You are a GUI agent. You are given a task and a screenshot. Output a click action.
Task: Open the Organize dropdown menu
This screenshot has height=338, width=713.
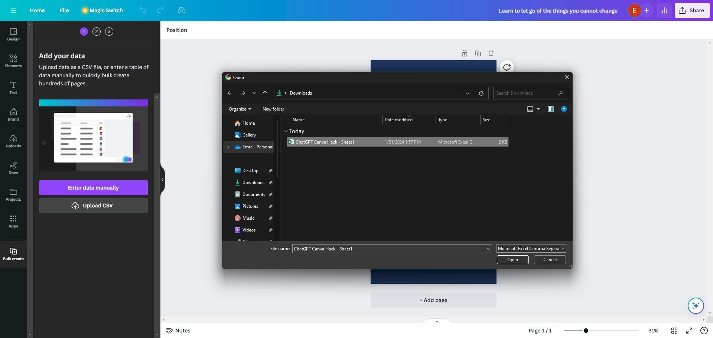(x=240, y=109)
